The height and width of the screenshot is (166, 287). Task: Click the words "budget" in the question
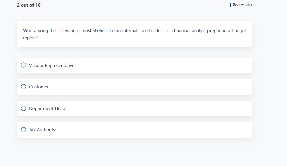[x=239, y=31]
